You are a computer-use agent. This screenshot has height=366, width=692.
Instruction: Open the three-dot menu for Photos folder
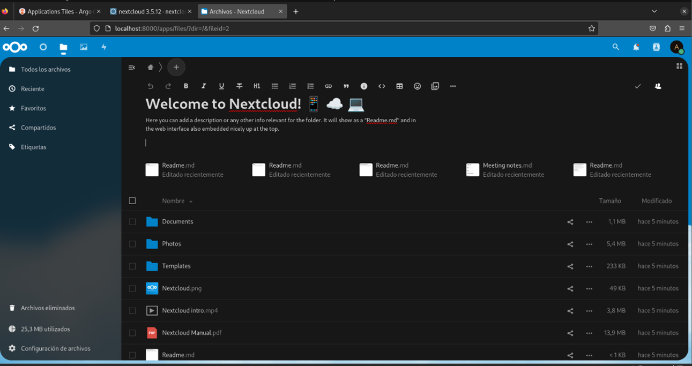coord(589,244)
